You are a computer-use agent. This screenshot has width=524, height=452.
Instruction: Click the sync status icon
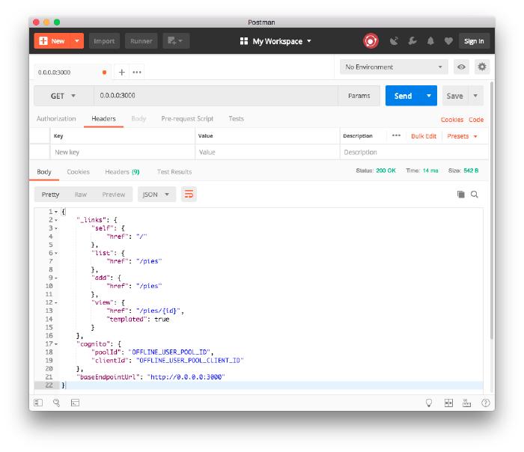pos(371,41)
